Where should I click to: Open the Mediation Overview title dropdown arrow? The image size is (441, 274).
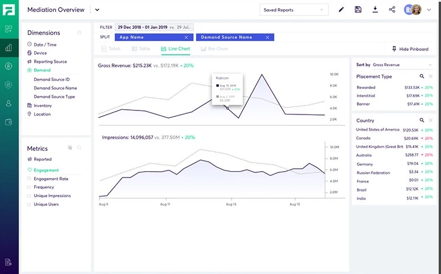coord(97,10)
